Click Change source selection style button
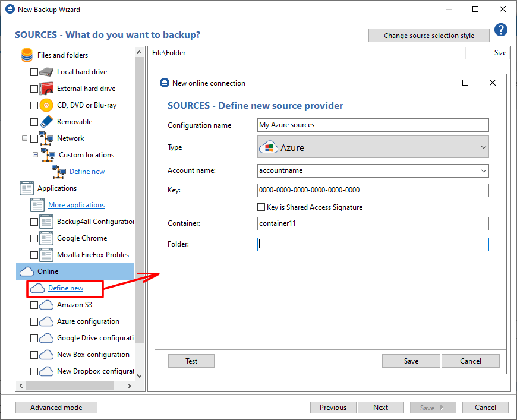Screen dimensions: 517x420 coord(429,36)
